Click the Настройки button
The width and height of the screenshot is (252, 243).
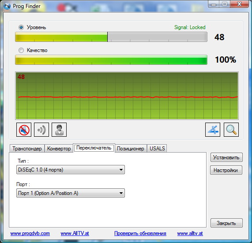tap(226, 170)
